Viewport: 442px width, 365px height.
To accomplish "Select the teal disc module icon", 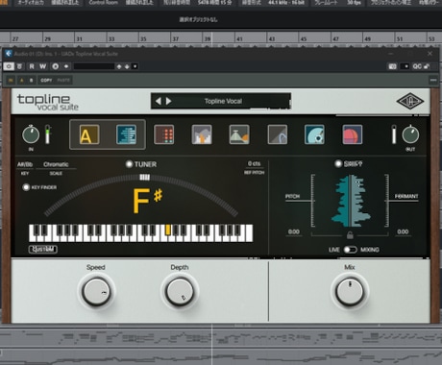I will 314,134.
